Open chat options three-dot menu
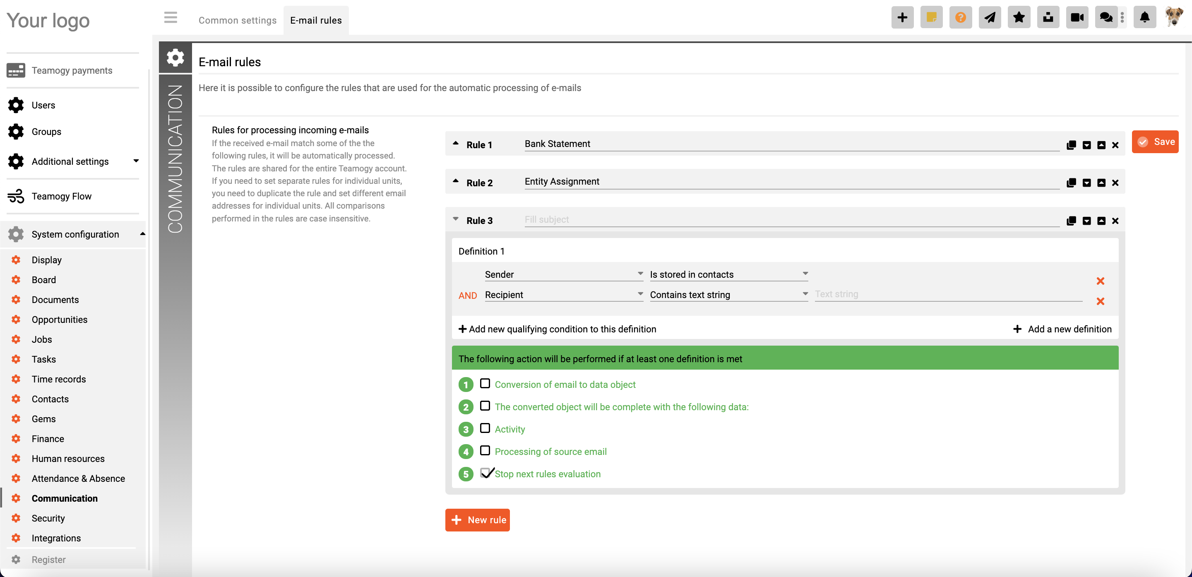 point(1122,17)
